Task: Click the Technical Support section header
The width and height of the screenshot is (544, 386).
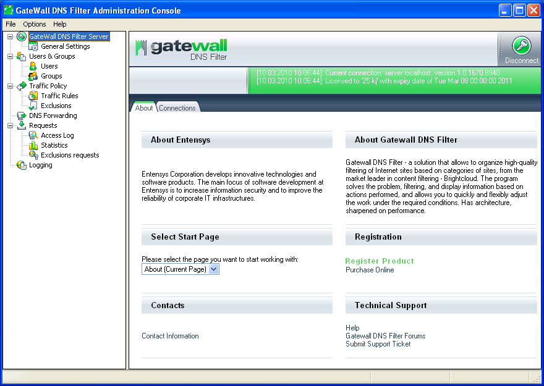Action: click(x=441, y=306)
